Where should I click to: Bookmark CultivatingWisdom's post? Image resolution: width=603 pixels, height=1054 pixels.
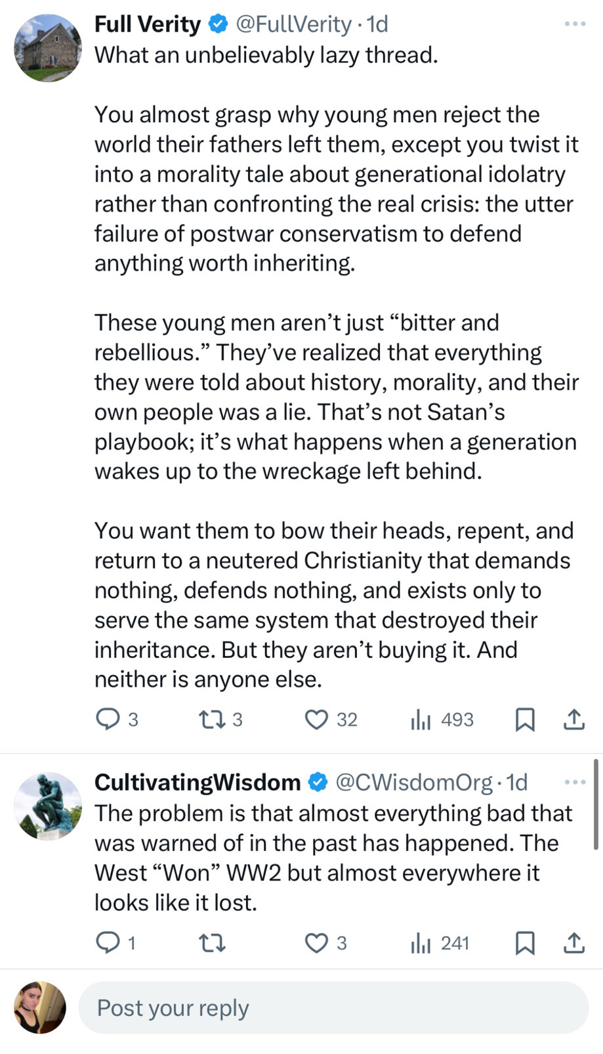[525, 944]
